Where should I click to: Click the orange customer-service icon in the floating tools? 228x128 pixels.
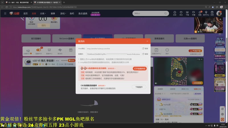click(222, 119)
